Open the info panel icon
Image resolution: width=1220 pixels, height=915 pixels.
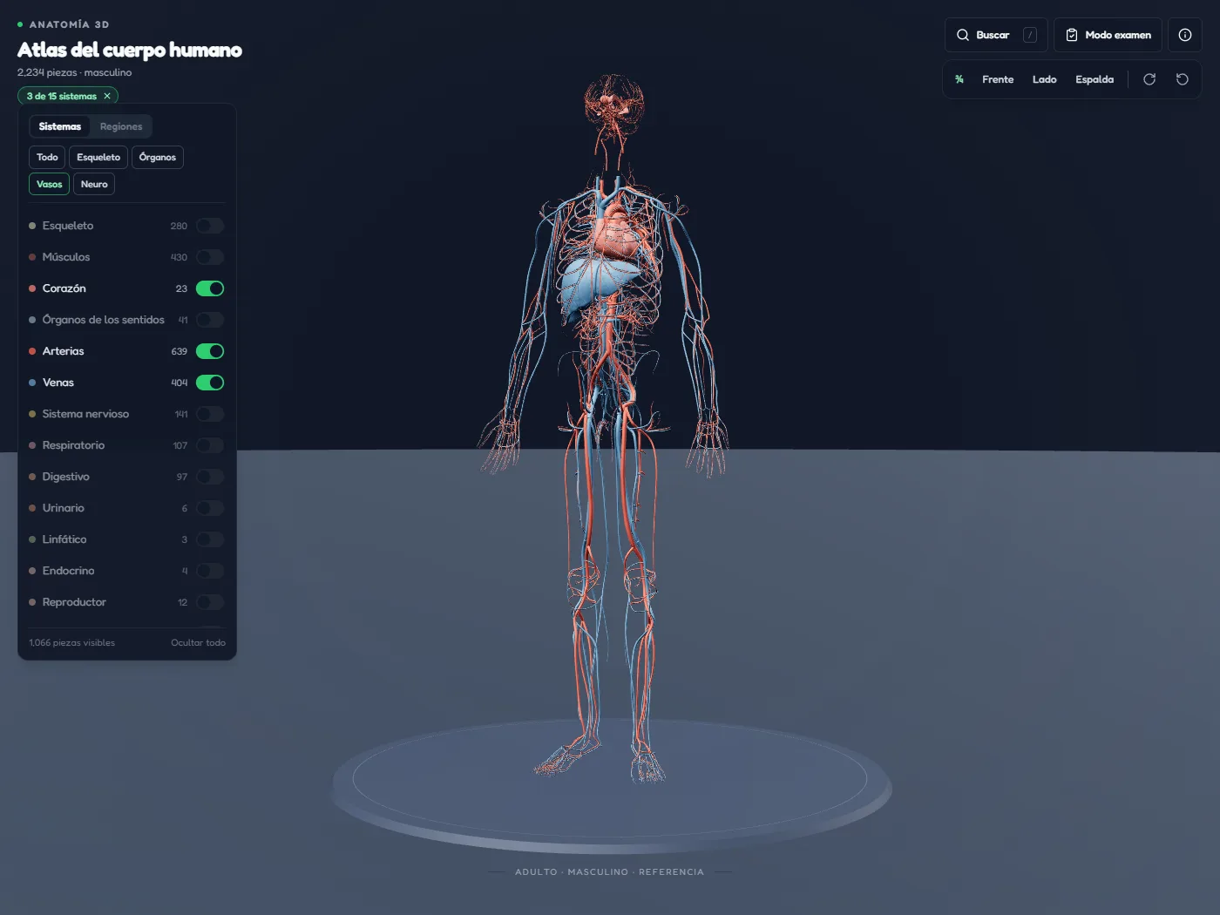pos(1184,35)
